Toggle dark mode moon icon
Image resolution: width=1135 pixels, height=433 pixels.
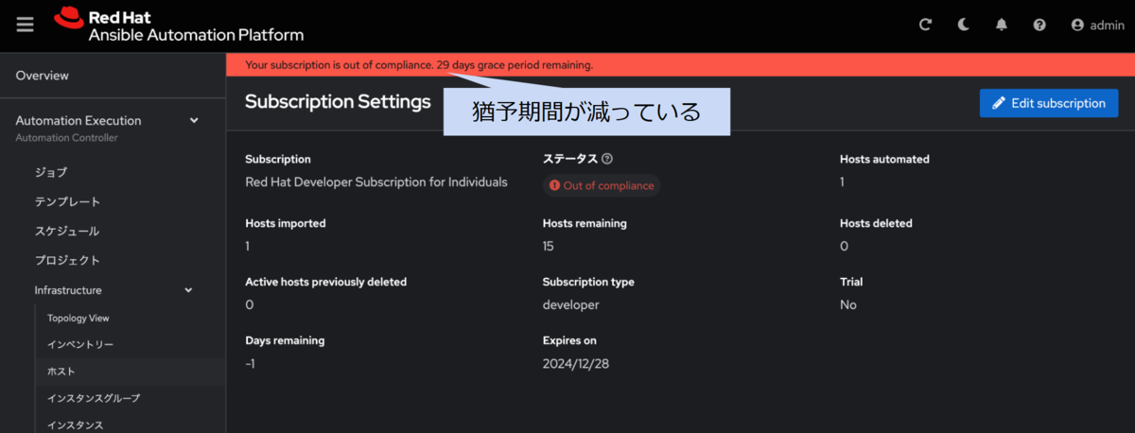(964, 26)
